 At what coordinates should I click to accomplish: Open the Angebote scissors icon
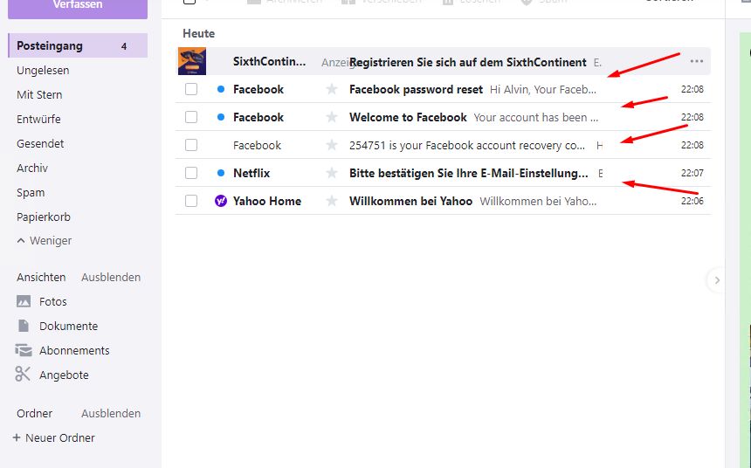(23, 374)
